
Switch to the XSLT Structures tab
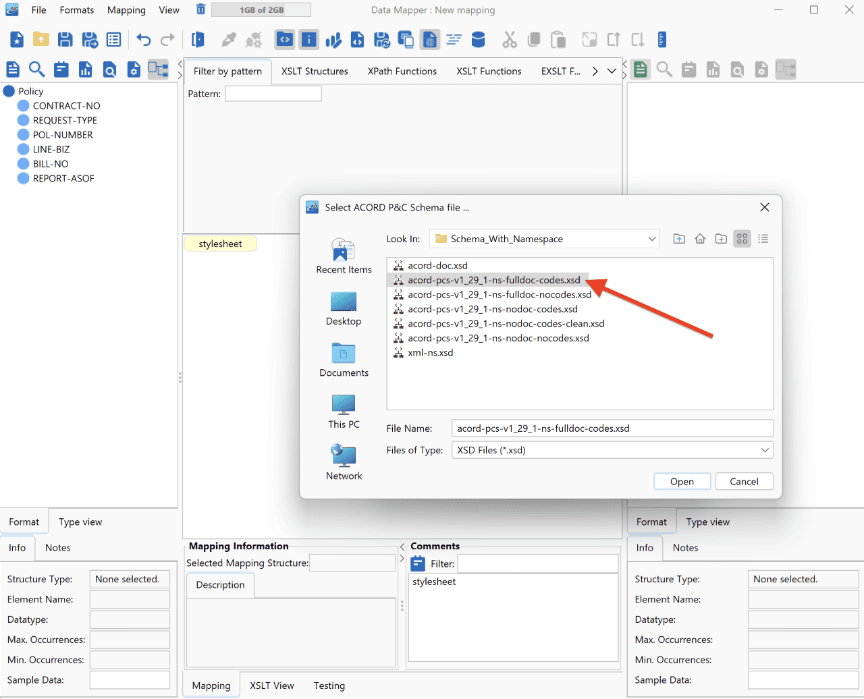[315, 72]
